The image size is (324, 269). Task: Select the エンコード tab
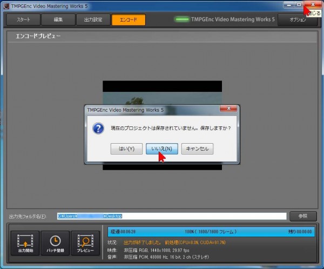pos(128,20)
